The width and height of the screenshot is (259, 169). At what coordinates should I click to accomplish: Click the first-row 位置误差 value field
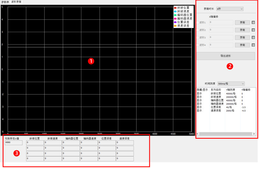107,143
